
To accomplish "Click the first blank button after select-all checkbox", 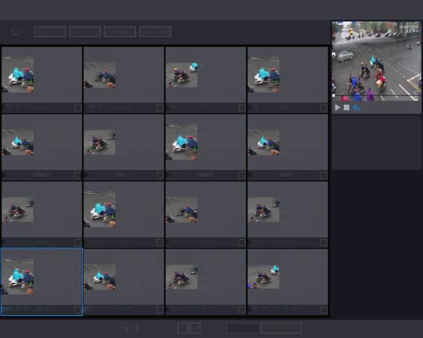I will (x=50, y=32).
